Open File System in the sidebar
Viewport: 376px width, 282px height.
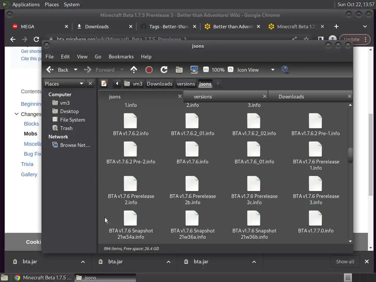click(72, 120)
